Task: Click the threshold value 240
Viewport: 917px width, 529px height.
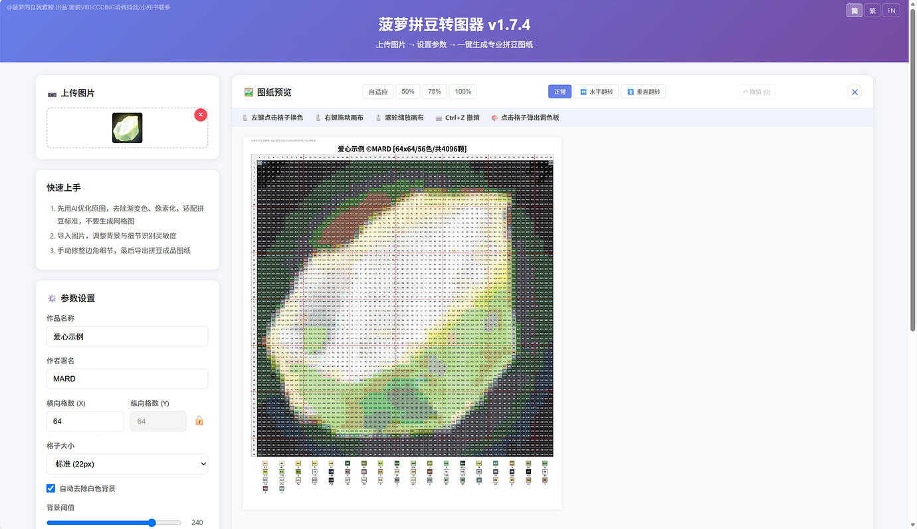Action: 197,523
